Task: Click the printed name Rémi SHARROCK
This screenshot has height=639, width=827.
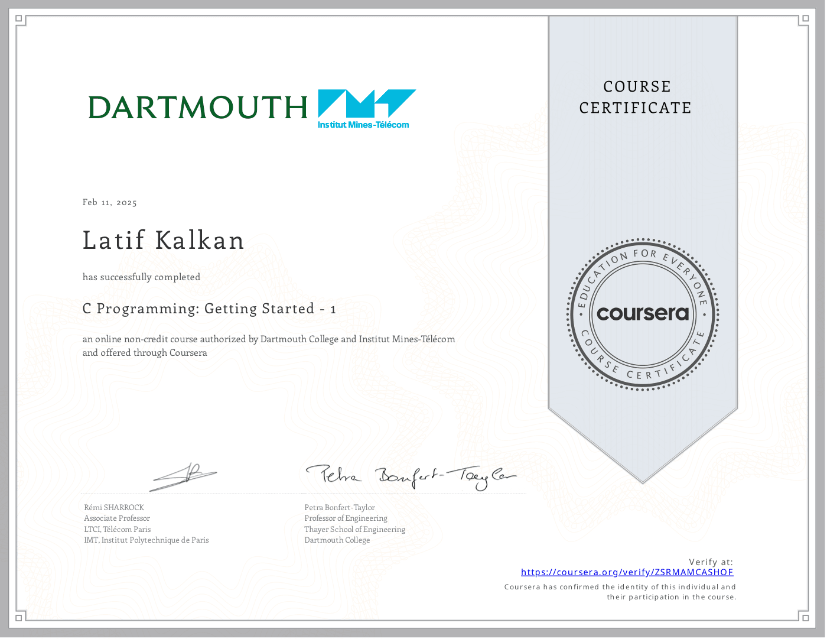Action: (114, 508)
